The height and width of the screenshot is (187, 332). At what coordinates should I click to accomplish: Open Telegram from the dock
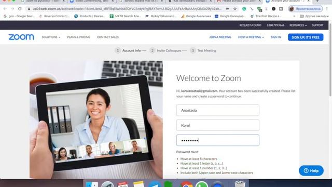155,184
